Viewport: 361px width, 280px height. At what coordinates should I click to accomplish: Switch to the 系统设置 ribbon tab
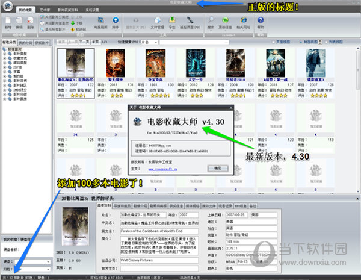[x=92, y=10]
